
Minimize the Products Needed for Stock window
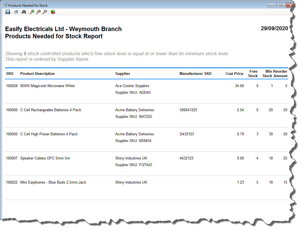pos(271,5)
